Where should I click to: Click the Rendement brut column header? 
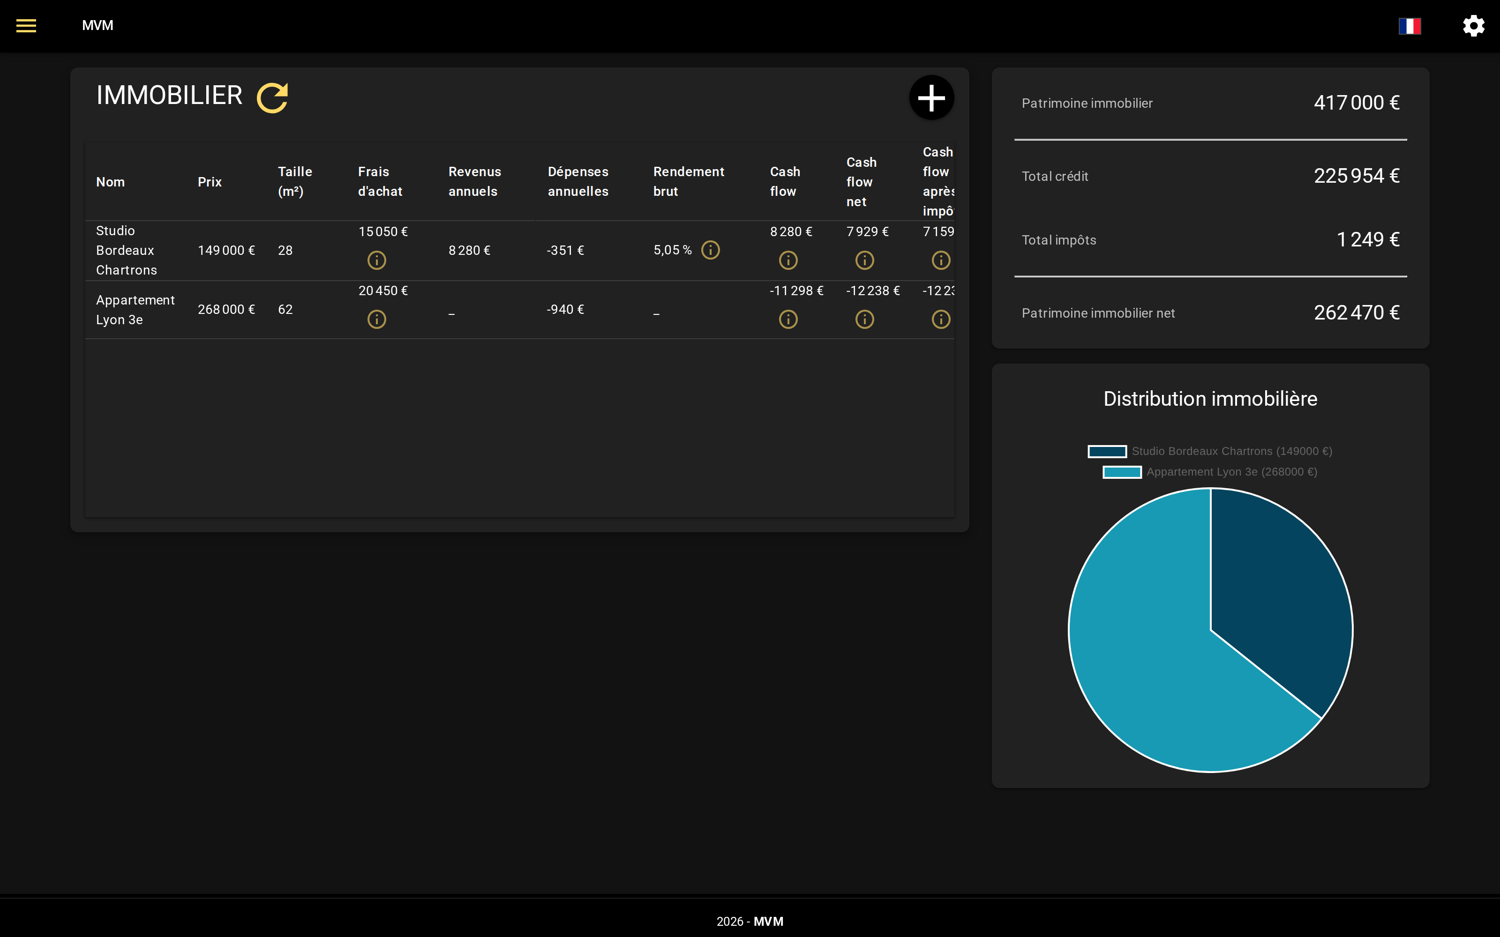tap(689, 182)
